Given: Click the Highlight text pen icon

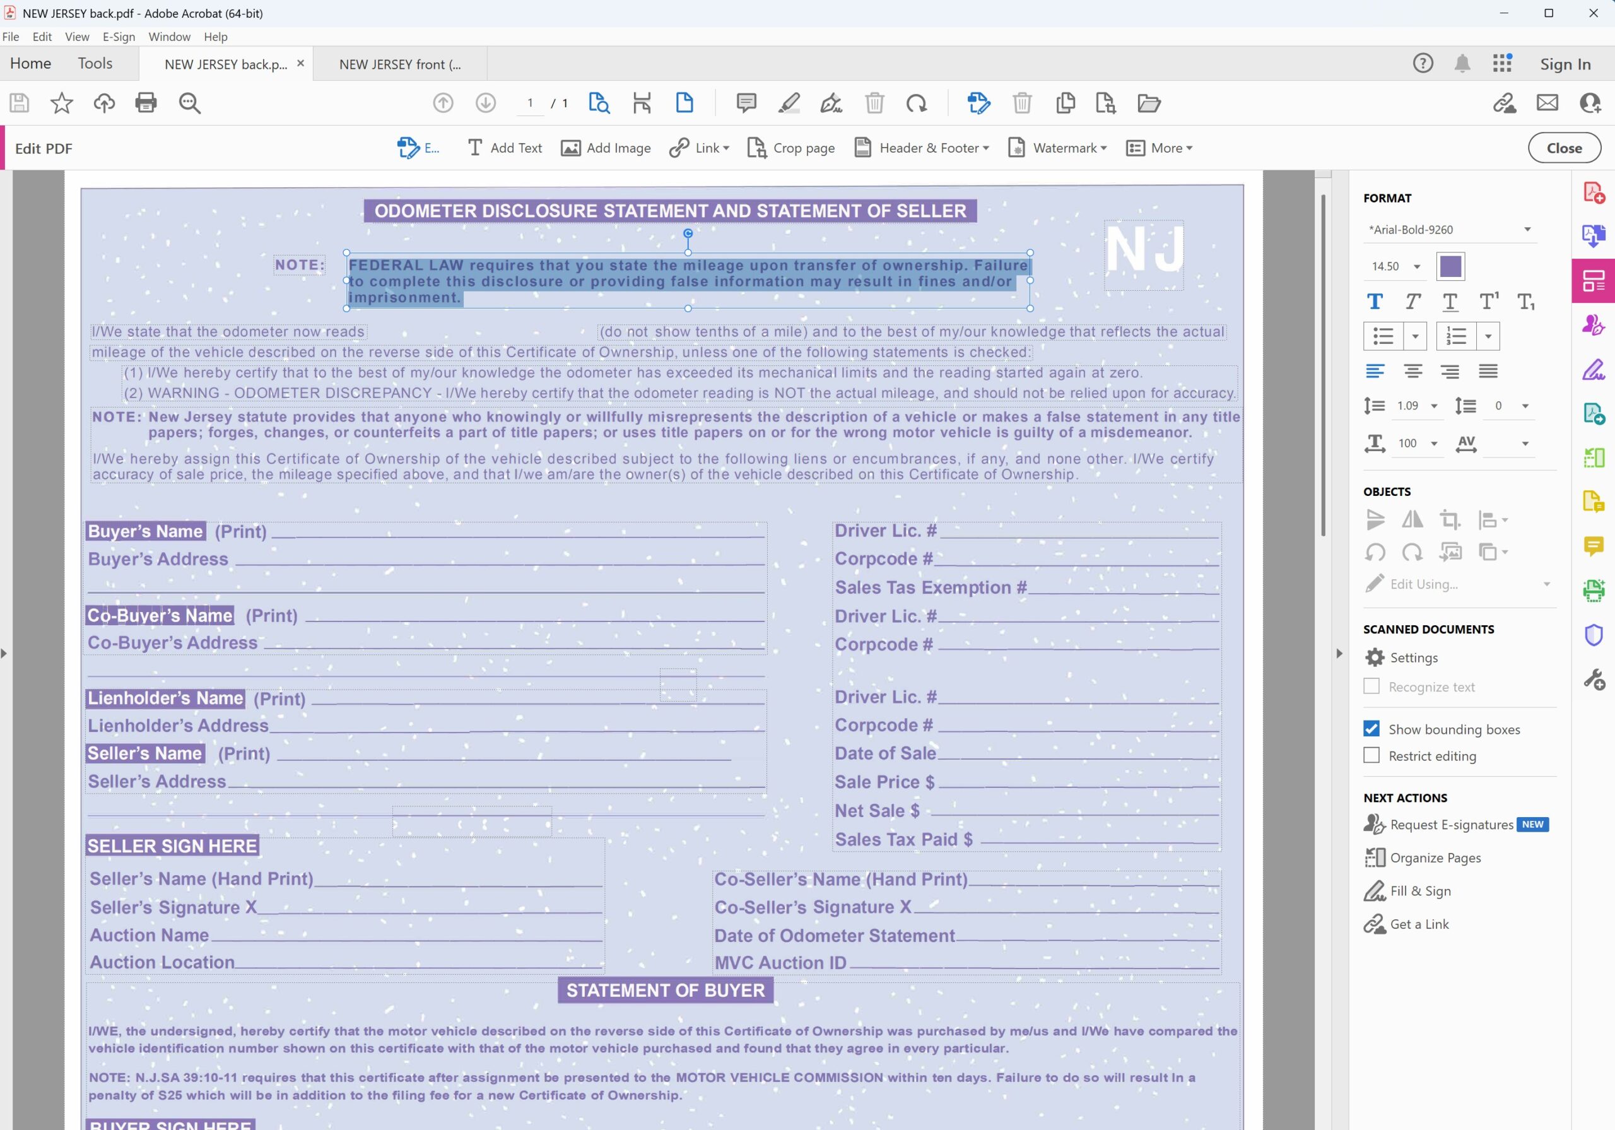Looking at the screenshot, I should coord(789,103).
